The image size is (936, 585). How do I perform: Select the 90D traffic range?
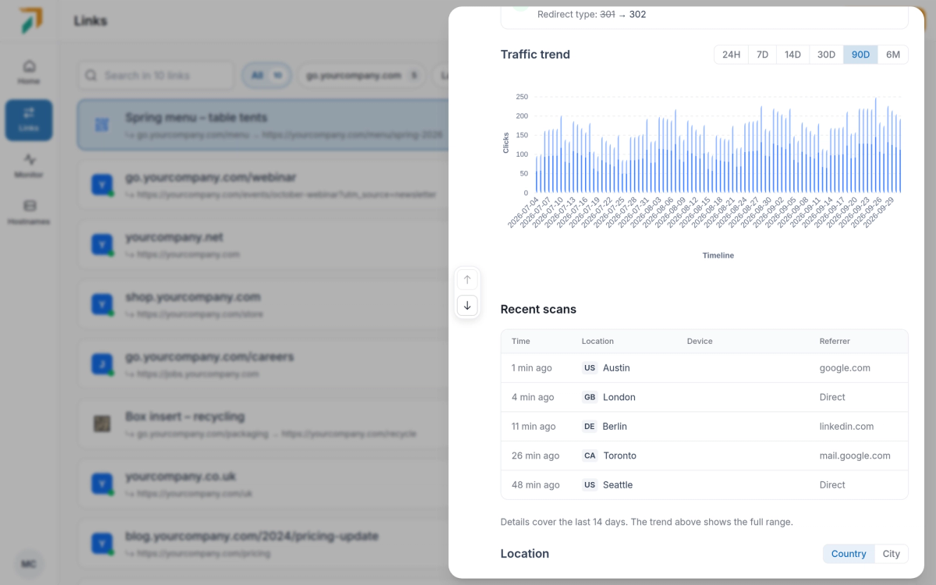[860, 55]
